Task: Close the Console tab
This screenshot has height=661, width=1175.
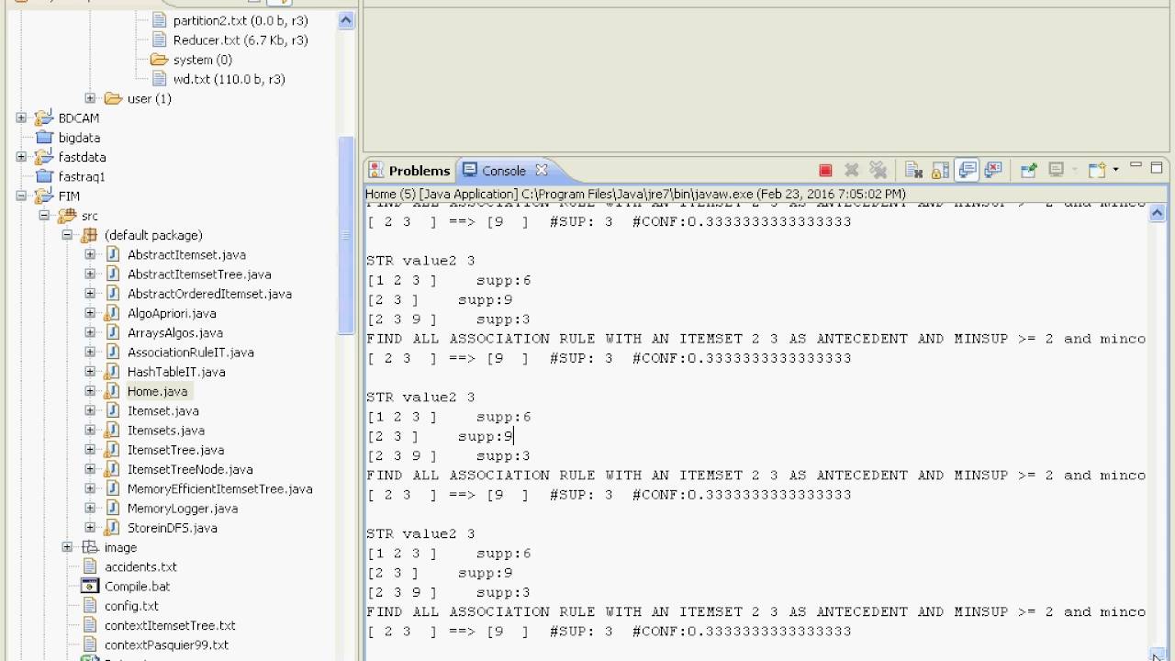Action: click(542, 170)
